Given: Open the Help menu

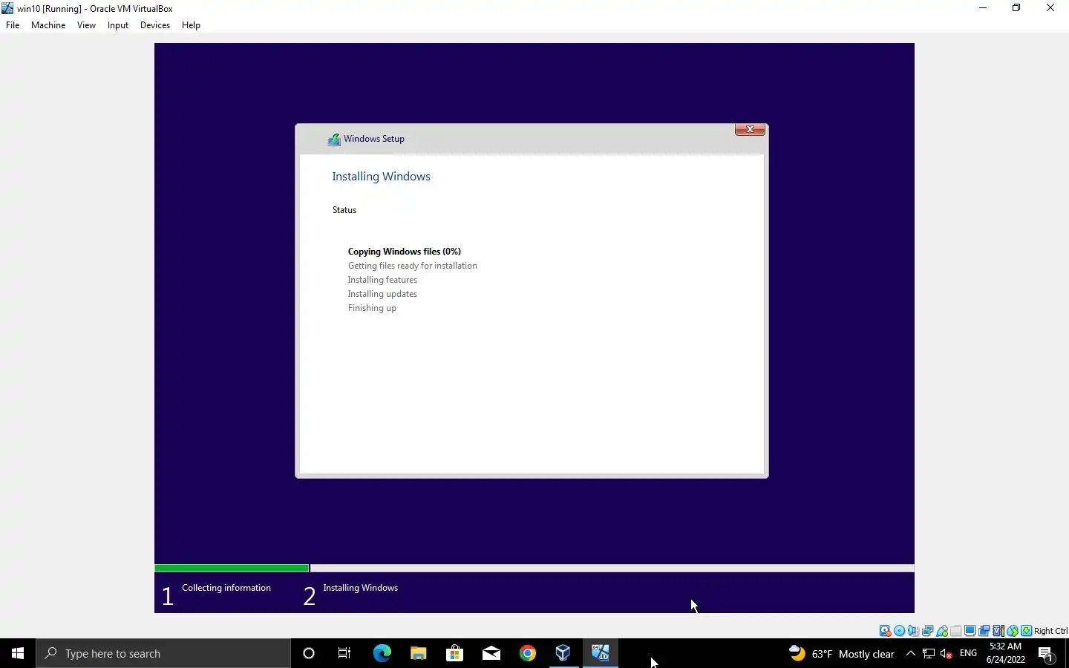Looking at the screenshot, I should click(191, 25).
